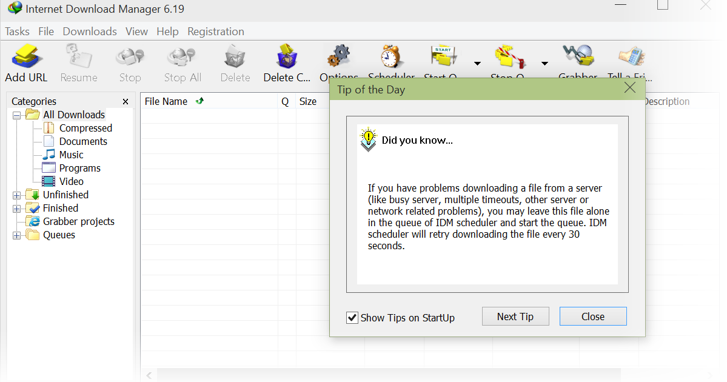Sort by the File Name column header
This screenshot has height=382, width=727.
[x=209, y=101]
